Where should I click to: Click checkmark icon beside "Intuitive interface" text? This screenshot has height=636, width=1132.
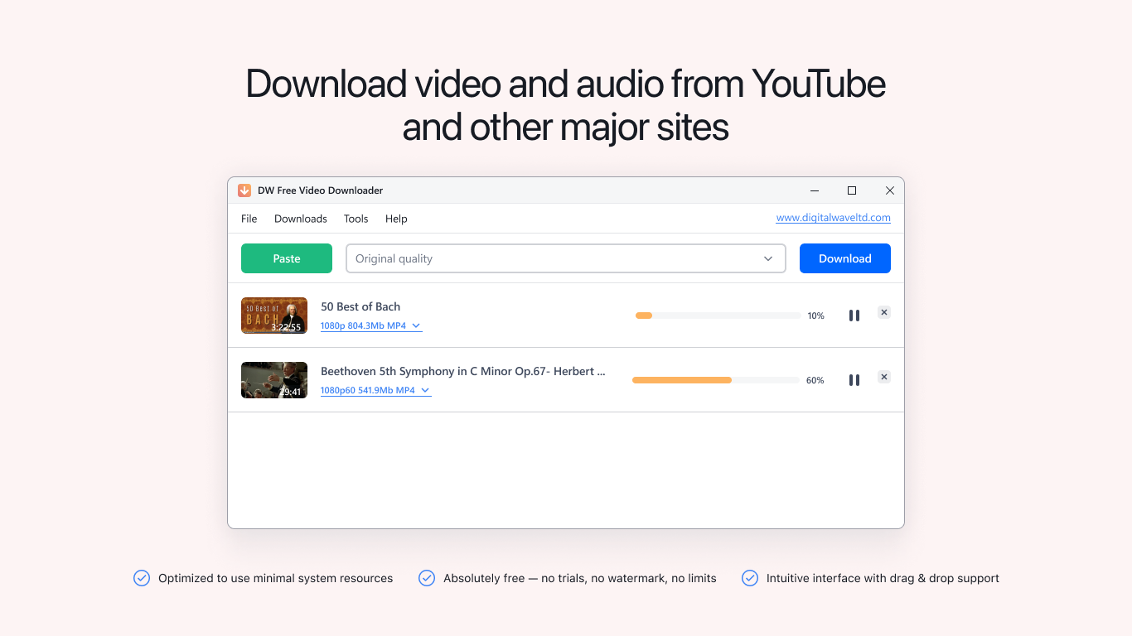pos(750,578)
